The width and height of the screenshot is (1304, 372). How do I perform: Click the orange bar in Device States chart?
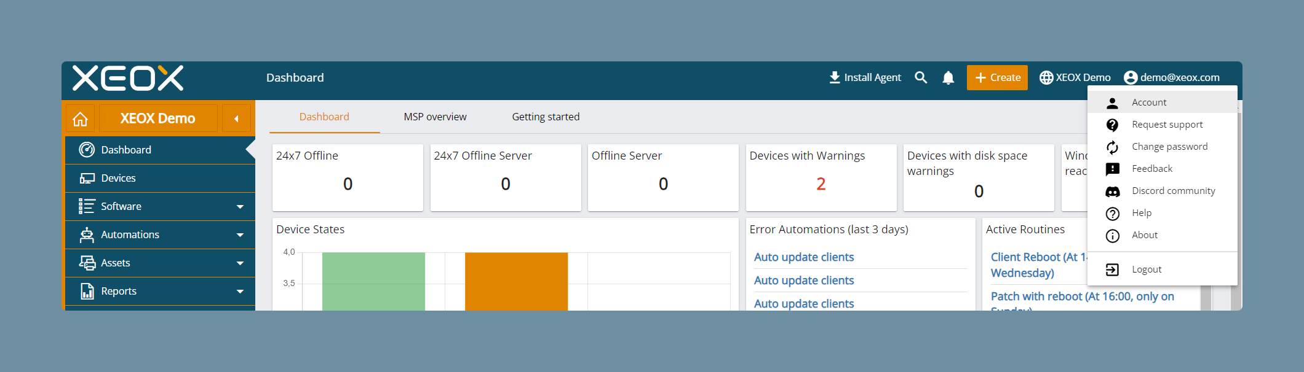516,281
